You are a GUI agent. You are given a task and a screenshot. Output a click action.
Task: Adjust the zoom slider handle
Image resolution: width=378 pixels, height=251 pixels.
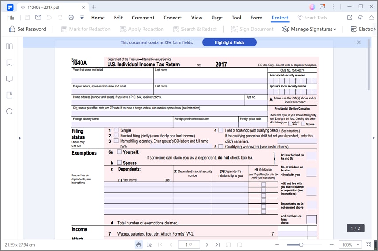(301, 245)
